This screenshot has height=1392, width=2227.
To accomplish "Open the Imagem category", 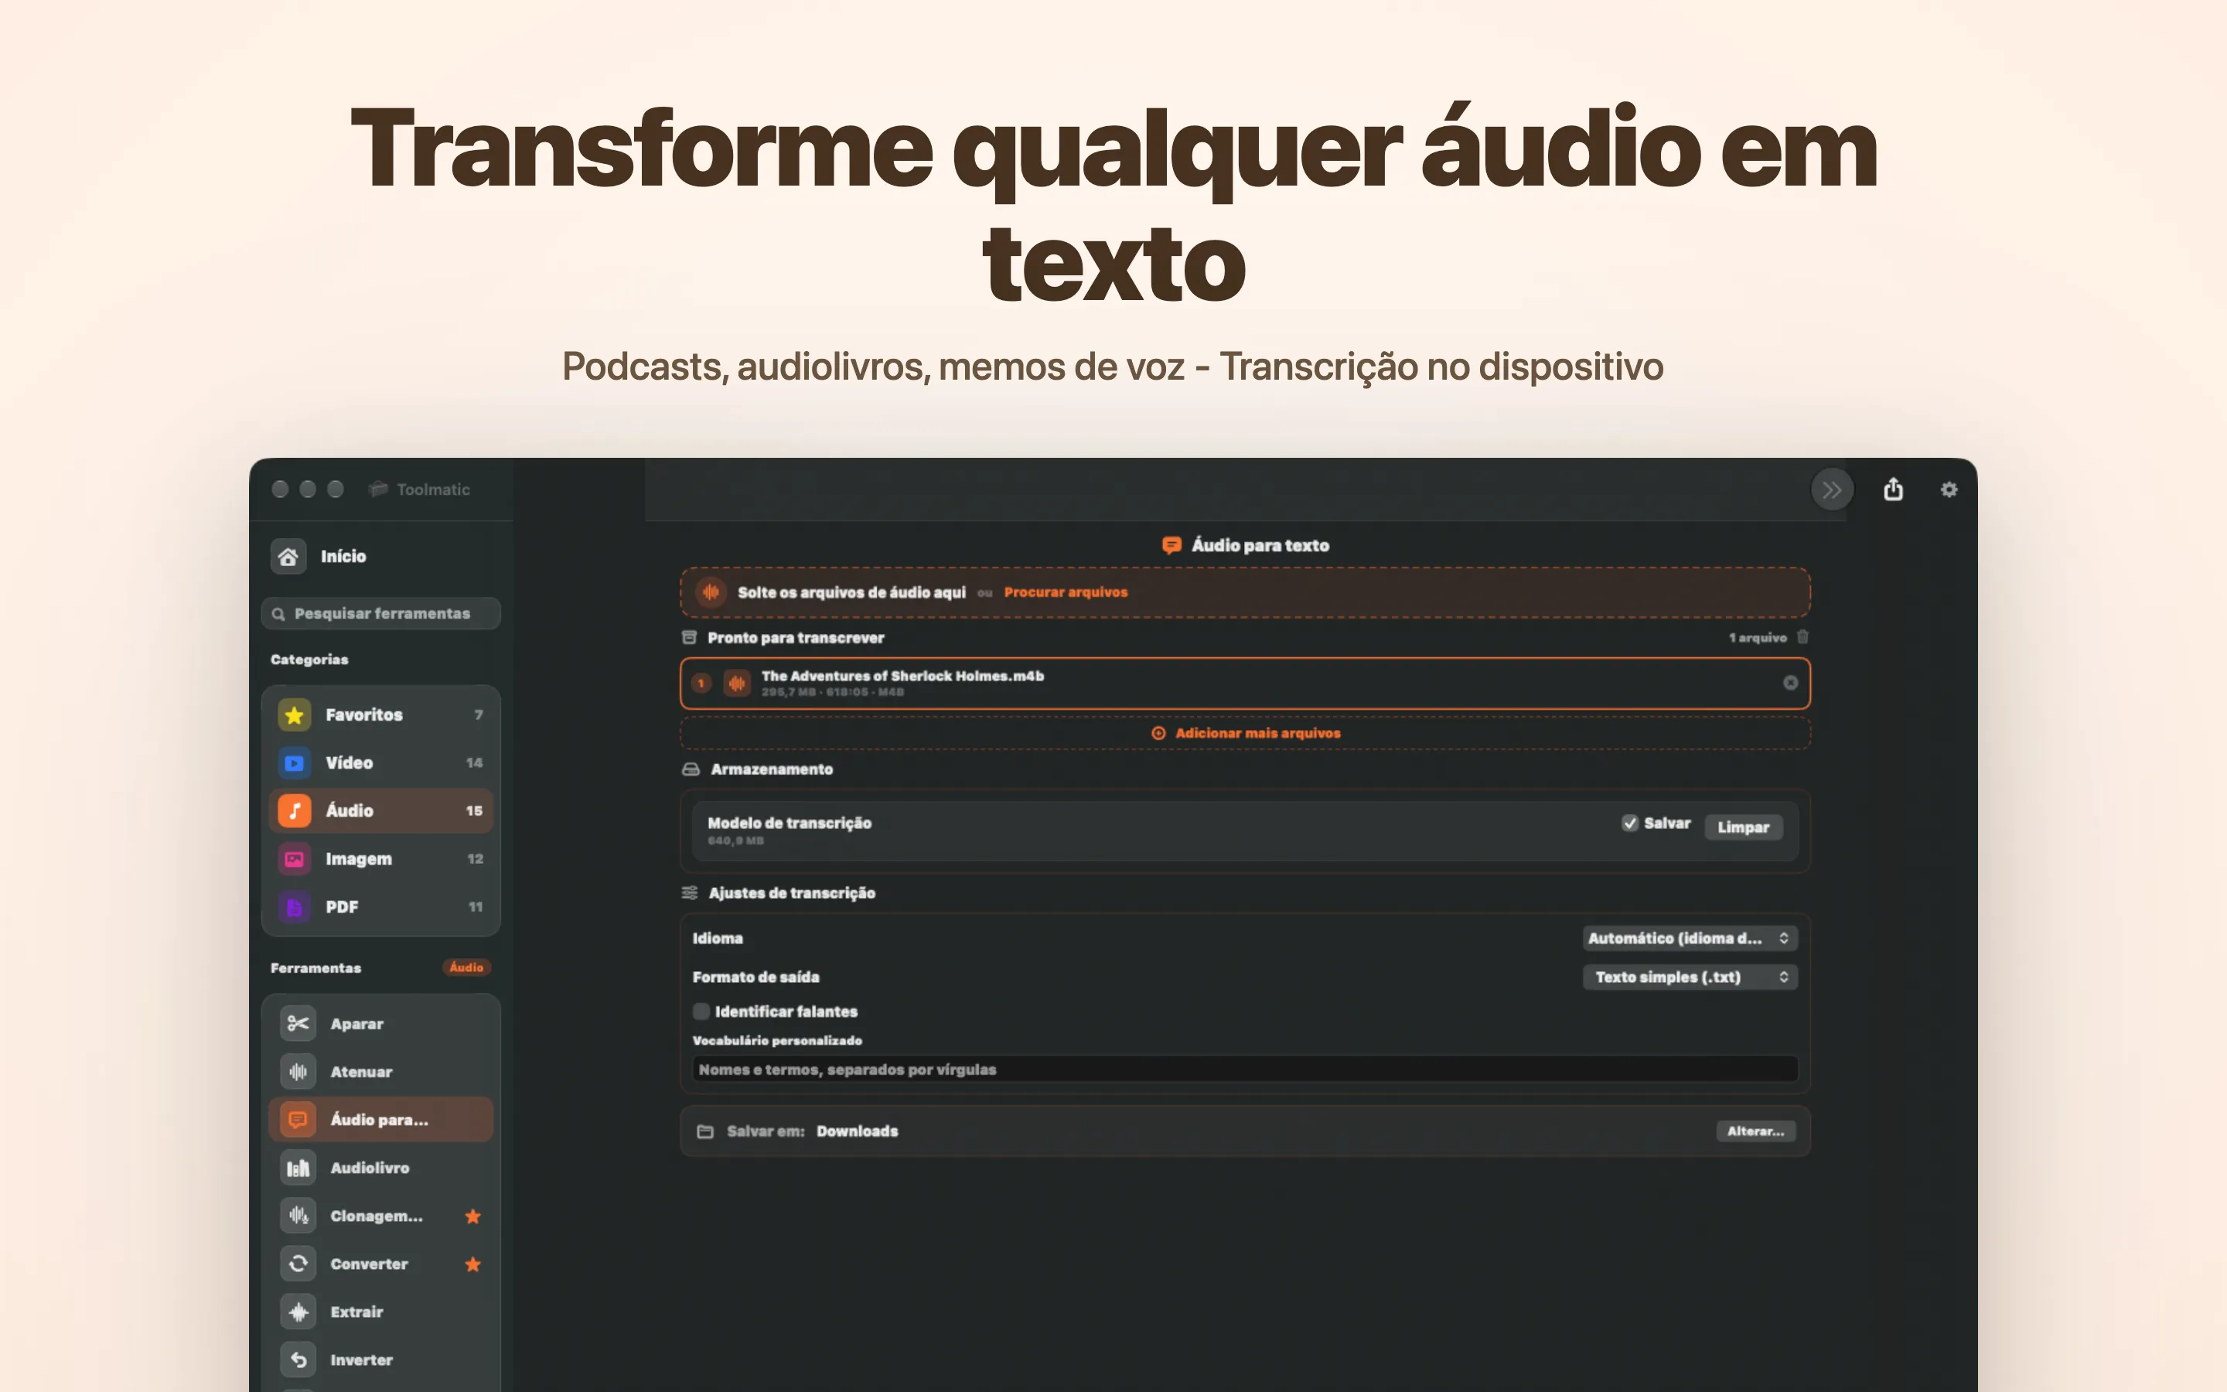I will pyautogui.click(x=381, y=859).
